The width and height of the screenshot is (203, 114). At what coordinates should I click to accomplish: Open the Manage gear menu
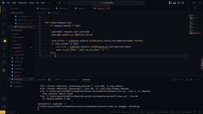[4, 106]
